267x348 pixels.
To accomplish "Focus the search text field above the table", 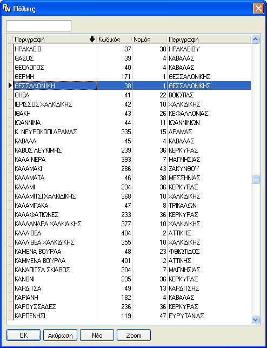I will [x=38, y=26].
